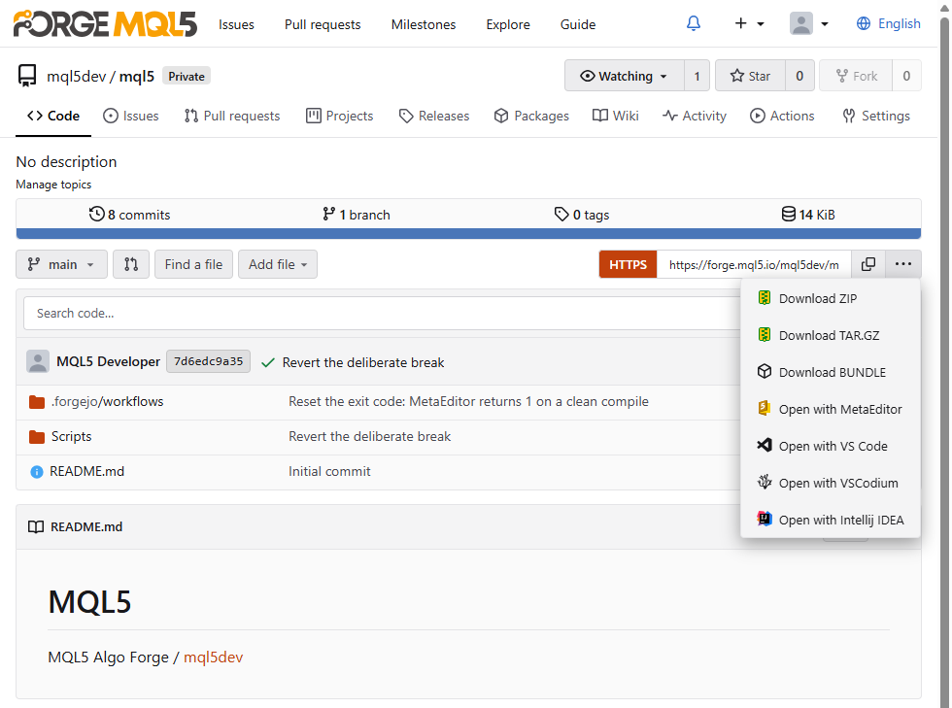Open the main branch selector

point(61,264)
